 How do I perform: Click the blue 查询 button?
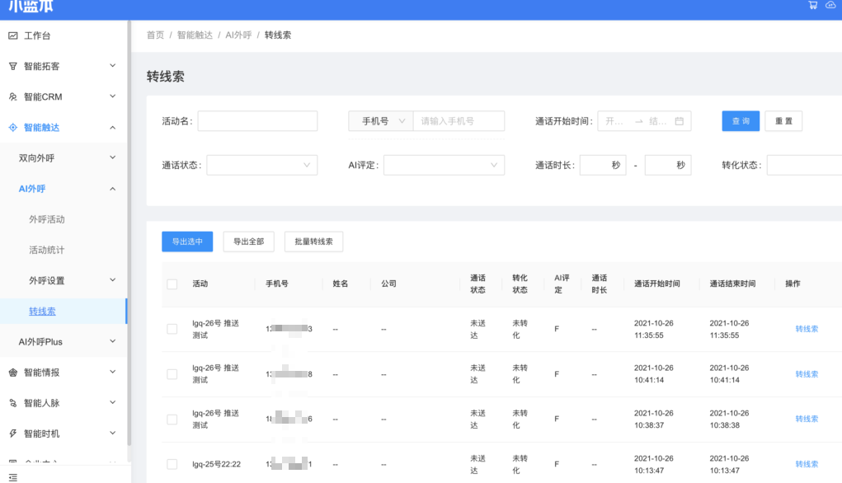tap(741, 121)
